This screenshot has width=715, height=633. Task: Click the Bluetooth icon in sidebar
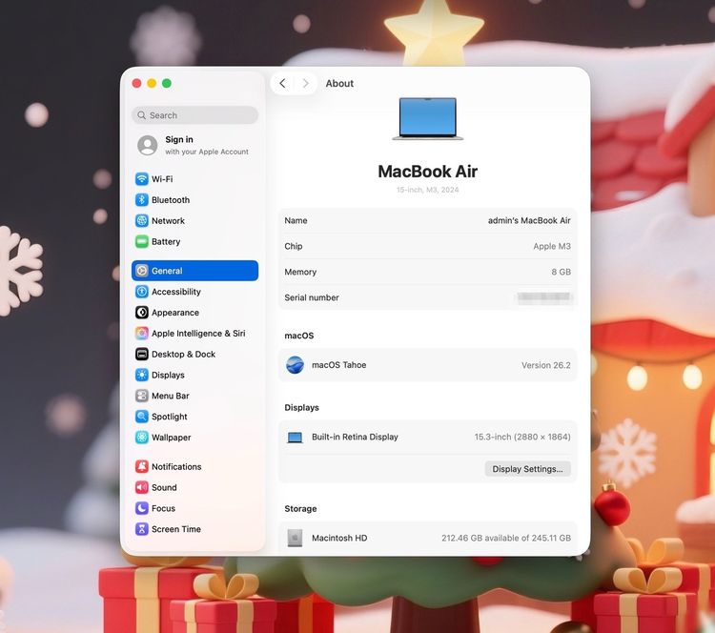point(142,200)
